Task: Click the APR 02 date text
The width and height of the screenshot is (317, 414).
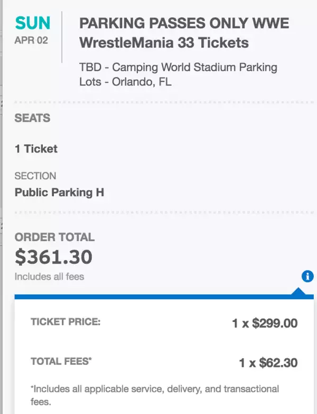Action: click(x=31, y=41)
